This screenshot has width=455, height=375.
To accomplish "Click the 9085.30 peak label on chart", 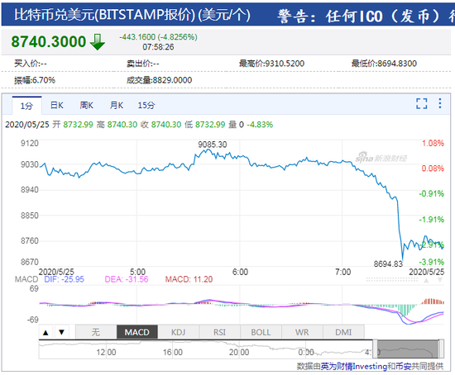I will pyautogui.click(x=213, y=145).
